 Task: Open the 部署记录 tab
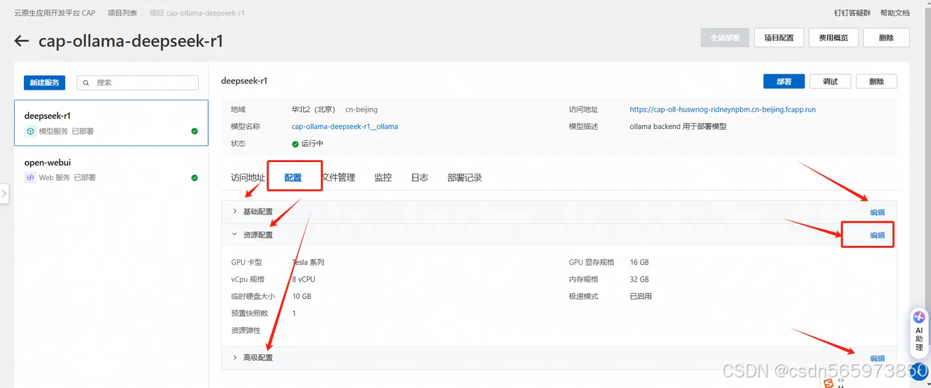(465, 177)
